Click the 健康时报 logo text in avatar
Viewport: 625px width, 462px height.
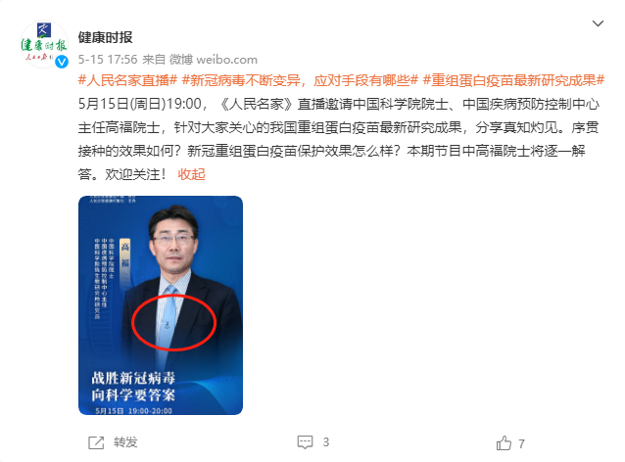(44, 45)
